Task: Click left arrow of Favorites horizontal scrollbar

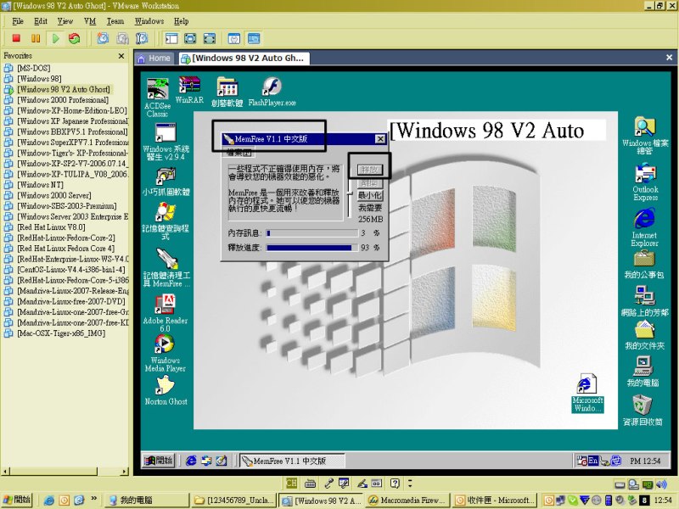Action: (6, 472)
